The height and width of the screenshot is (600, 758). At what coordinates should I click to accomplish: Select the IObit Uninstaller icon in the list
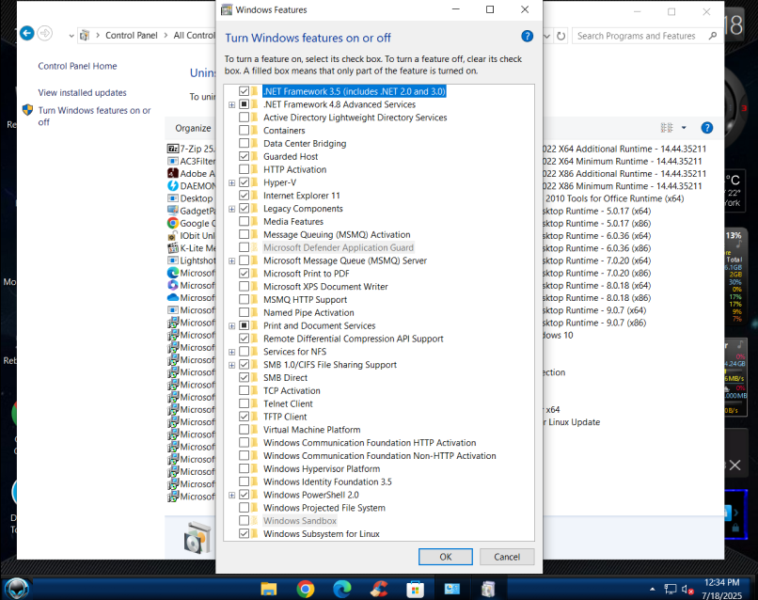coord(173,235)
